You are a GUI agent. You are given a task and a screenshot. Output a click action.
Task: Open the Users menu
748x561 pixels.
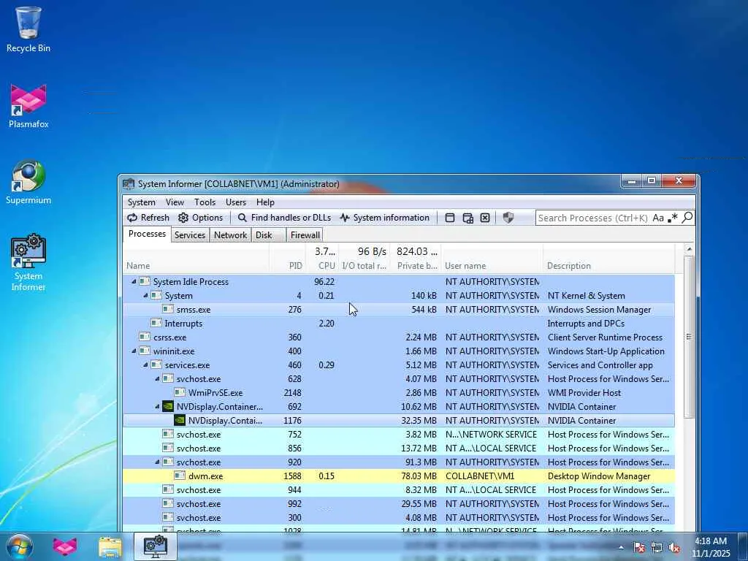tap(236, 202)
